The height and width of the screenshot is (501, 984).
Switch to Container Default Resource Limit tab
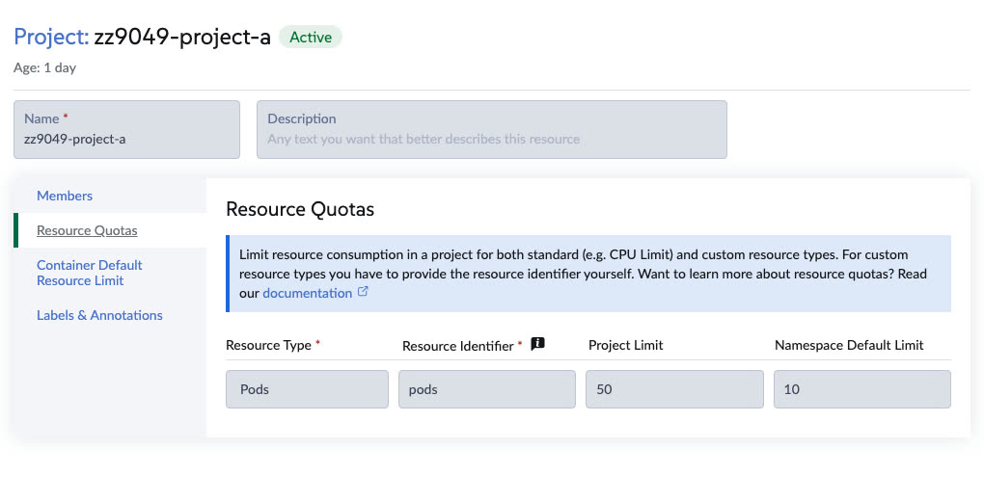click(x=89, y=273)
